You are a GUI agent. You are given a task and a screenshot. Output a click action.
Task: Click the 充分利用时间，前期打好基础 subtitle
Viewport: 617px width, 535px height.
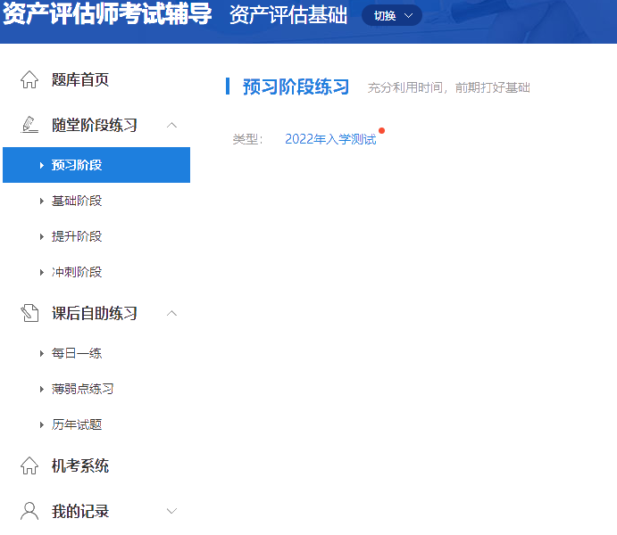[449, 87]
